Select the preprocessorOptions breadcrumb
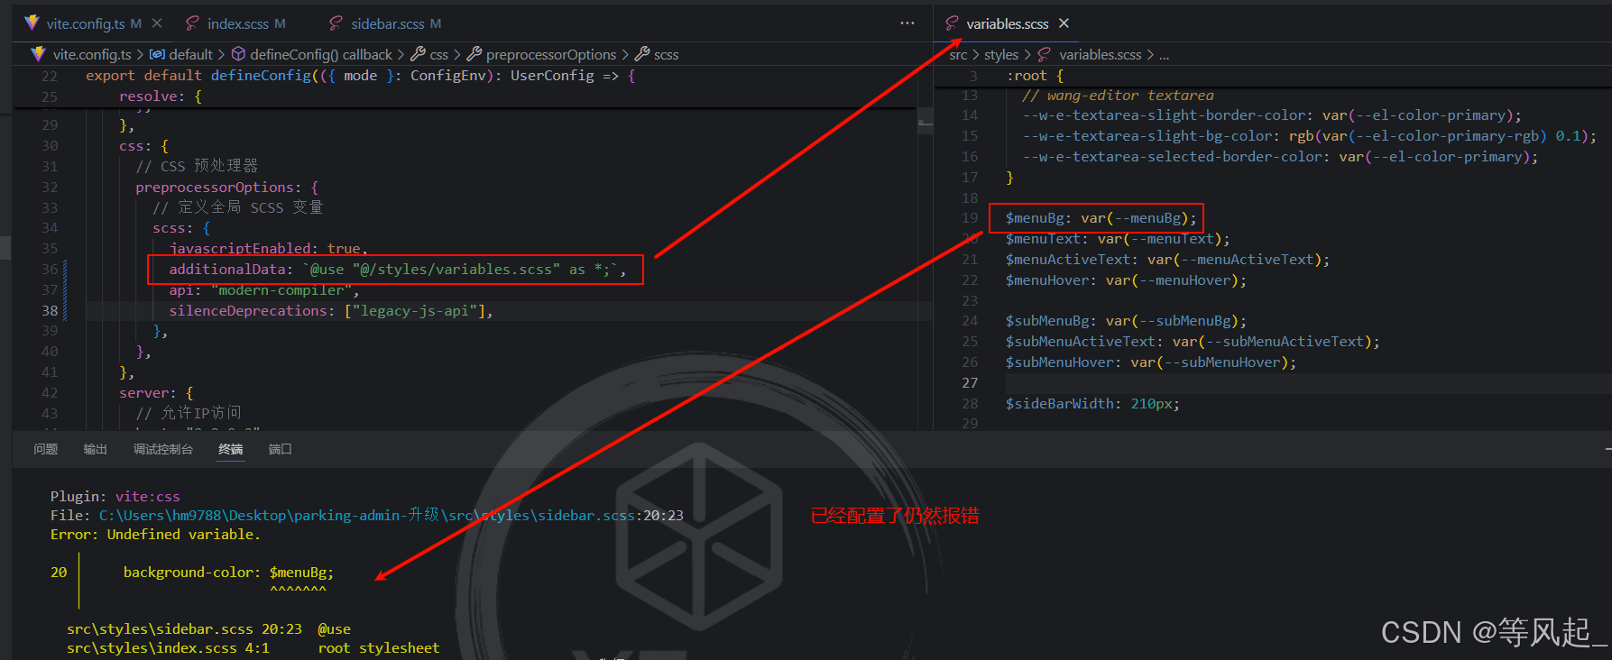Screen dimensions: 1612x660 551,55
